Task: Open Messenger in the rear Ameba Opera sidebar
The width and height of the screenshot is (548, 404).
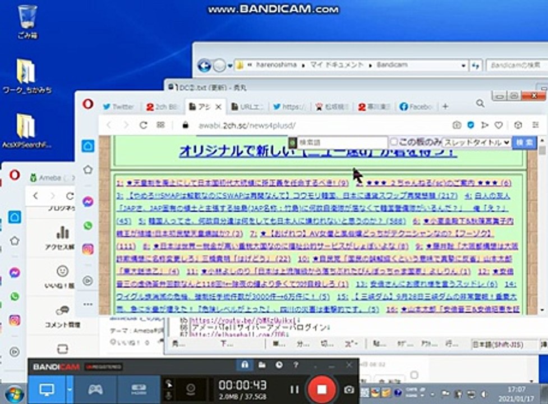Action: 15,273
